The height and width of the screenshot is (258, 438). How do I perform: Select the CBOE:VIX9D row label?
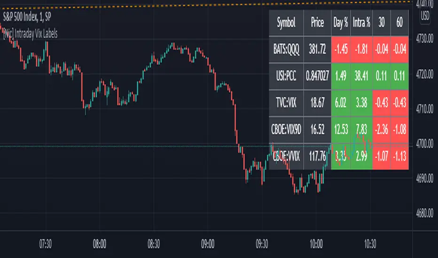pos(286,127)
